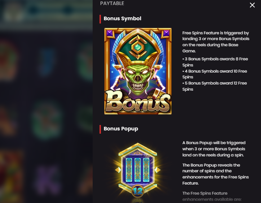261x203 pixels.
Task: Click the emerald gem on the headdress
Action: [137, 47]
